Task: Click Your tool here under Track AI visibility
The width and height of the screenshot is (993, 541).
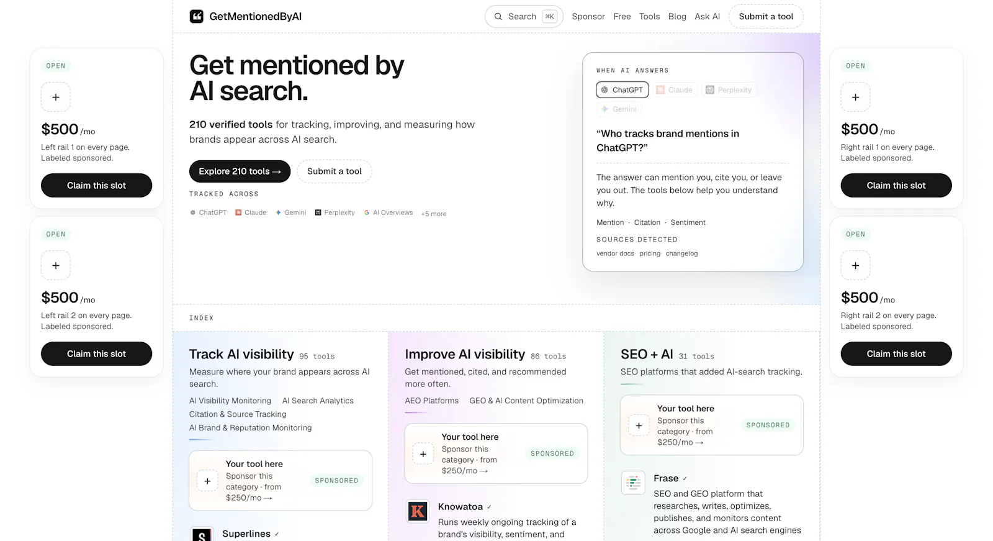Action: [x=254, y=464]
